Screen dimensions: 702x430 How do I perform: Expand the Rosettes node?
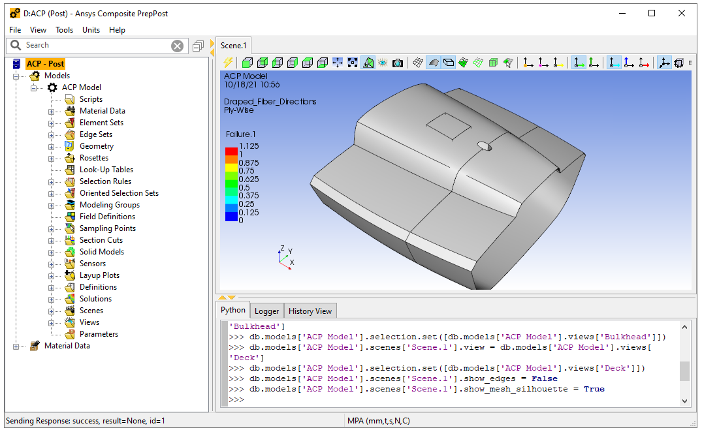(x=51, y=159)
